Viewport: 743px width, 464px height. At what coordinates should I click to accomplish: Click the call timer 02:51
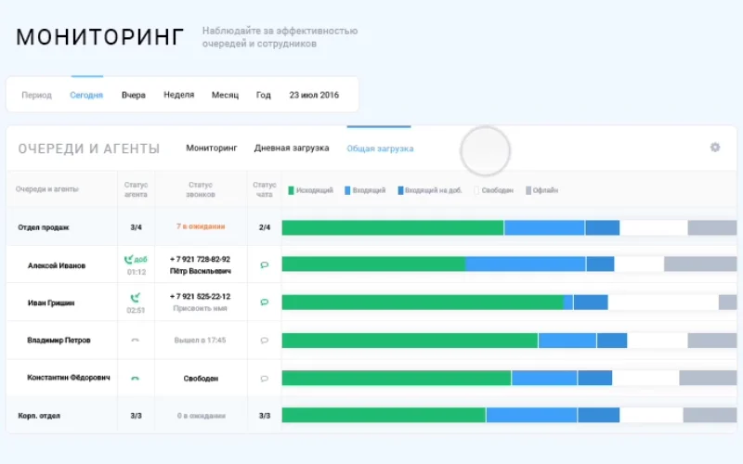coord(136,310)
